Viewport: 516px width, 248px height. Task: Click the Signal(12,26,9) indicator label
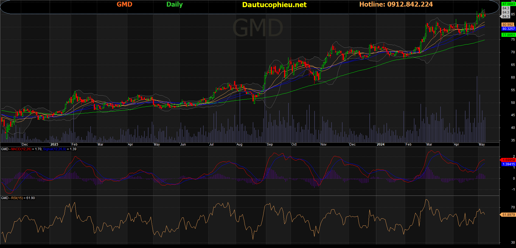[54, 149]
